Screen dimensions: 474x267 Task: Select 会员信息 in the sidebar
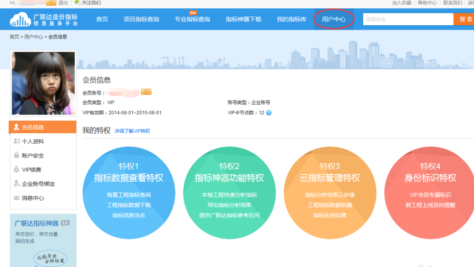43,127
